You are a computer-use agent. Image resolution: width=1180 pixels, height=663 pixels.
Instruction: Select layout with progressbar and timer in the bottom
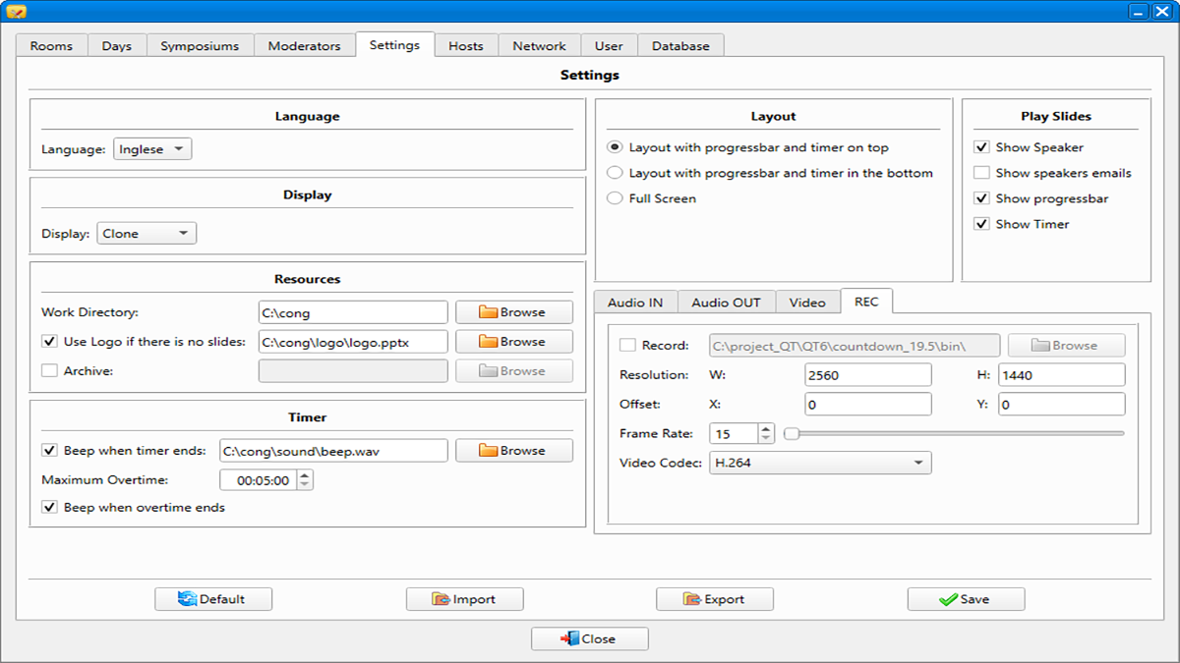615,173
